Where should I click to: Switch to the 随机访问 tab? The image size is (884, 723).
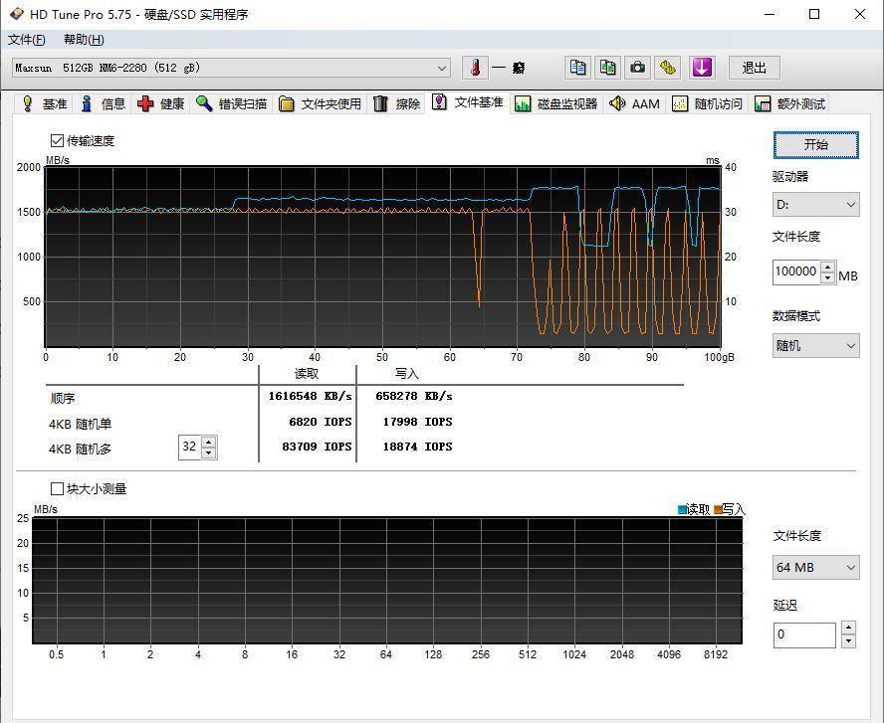point(708,104)
